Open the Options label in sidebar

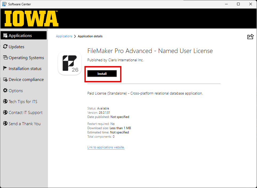click(x=16, y=91)
